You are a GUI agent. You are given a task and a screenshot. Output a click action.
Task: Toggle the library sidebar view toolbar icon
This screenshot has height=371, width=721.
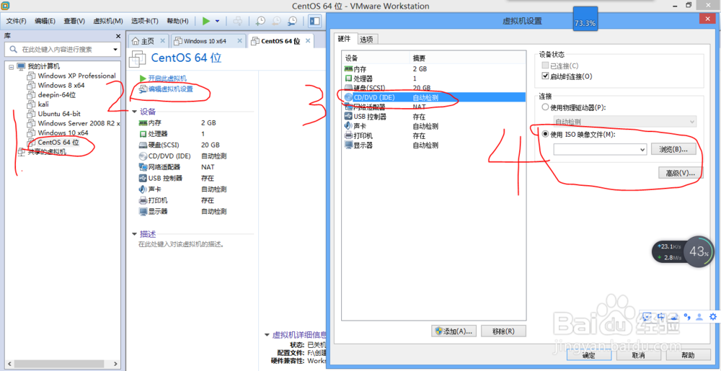click(314, 21)
